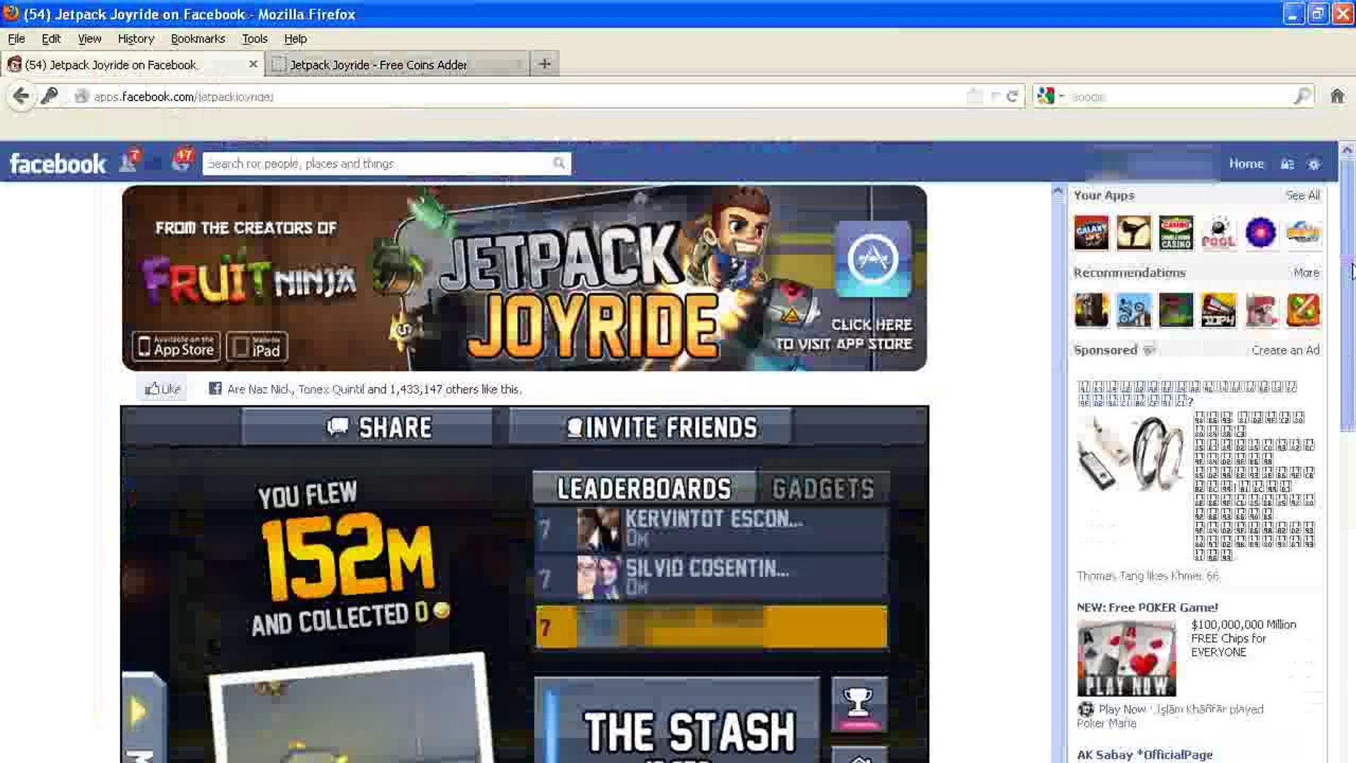Image resolution: width=1356 pixels, height=763 pixels.
Task: Click the Firefox home button icon
Action: tap(1337, 96)
